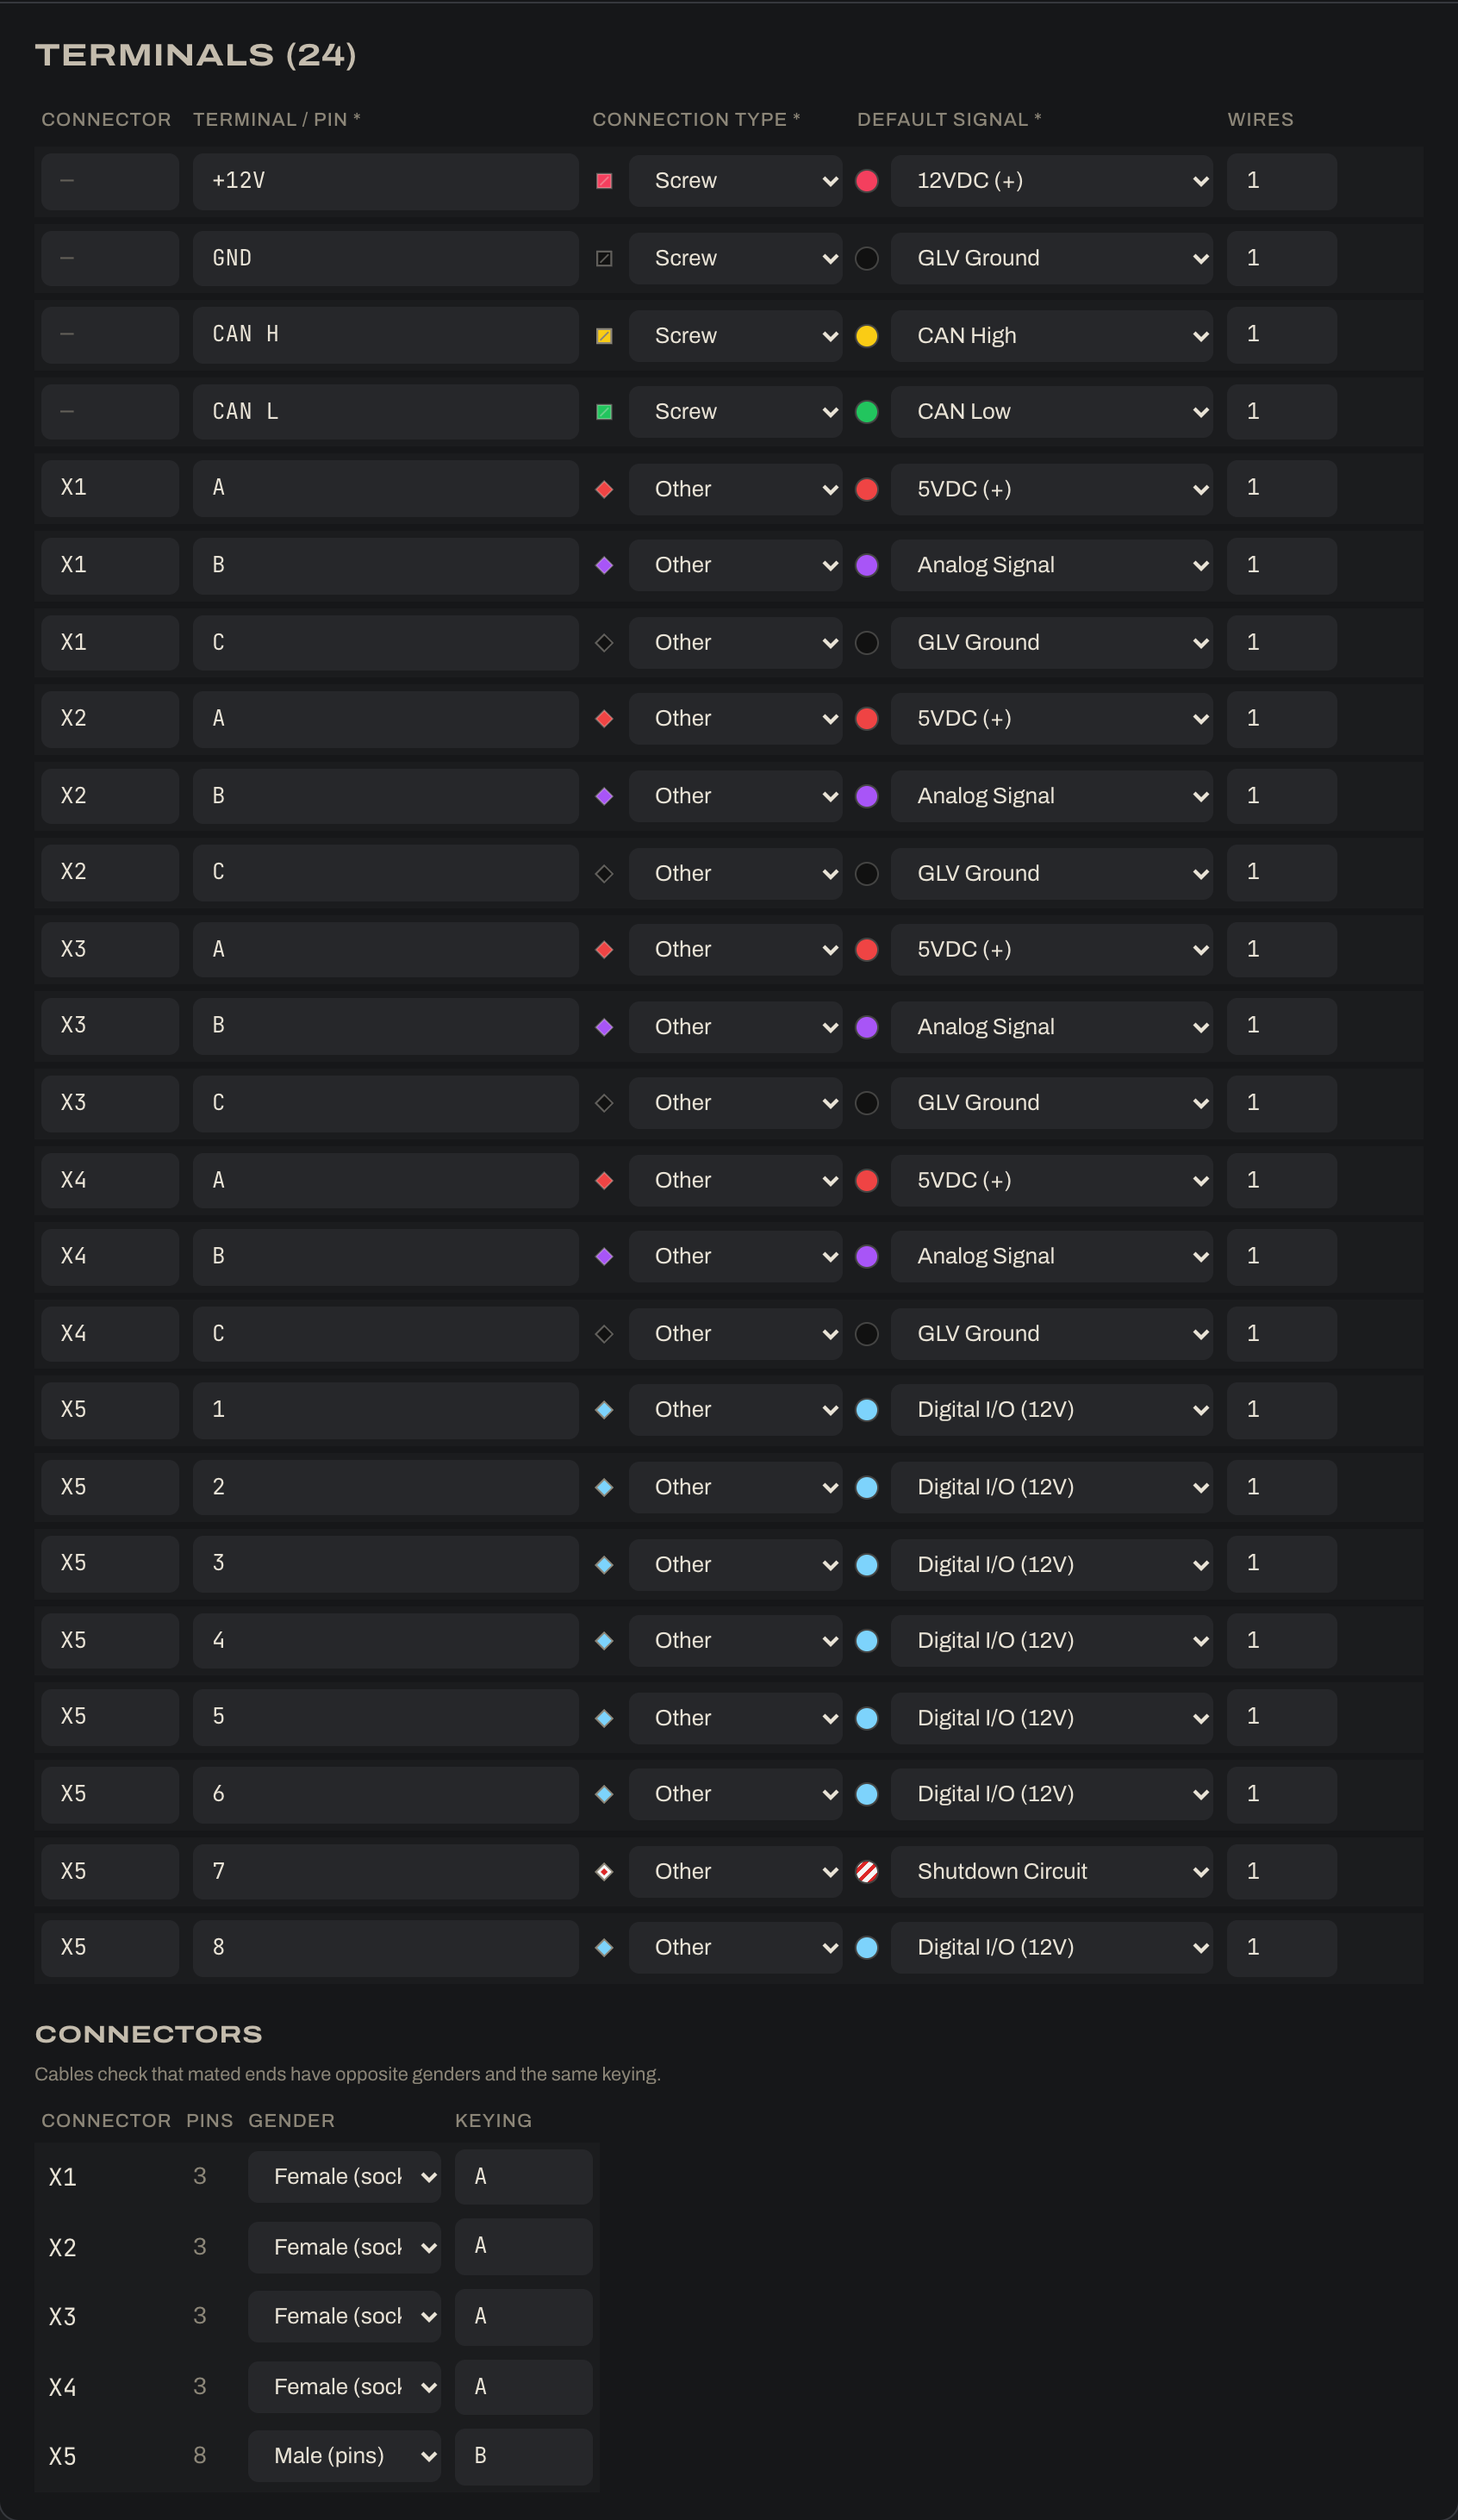
Task: Click the red 12VDC (+) signal color dot
Action: [x=867, y=181]
